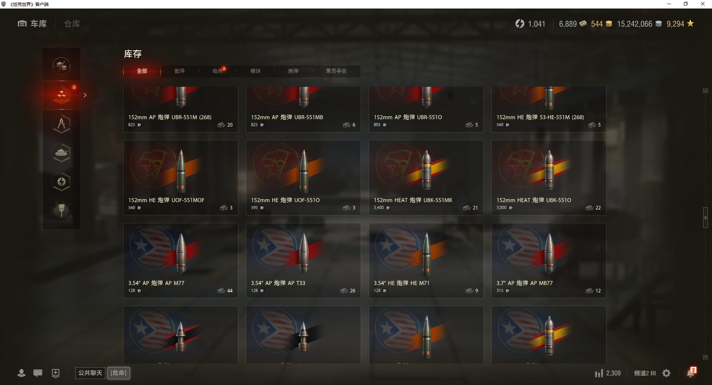The image size is (712, 385).
Task: Open the tank vehicles sidebar icon
Action: point(62,153)
